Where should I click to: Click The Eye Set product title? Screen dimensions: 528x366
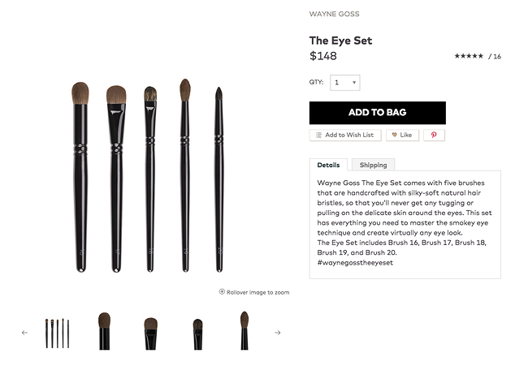click(x=340, y=41)
